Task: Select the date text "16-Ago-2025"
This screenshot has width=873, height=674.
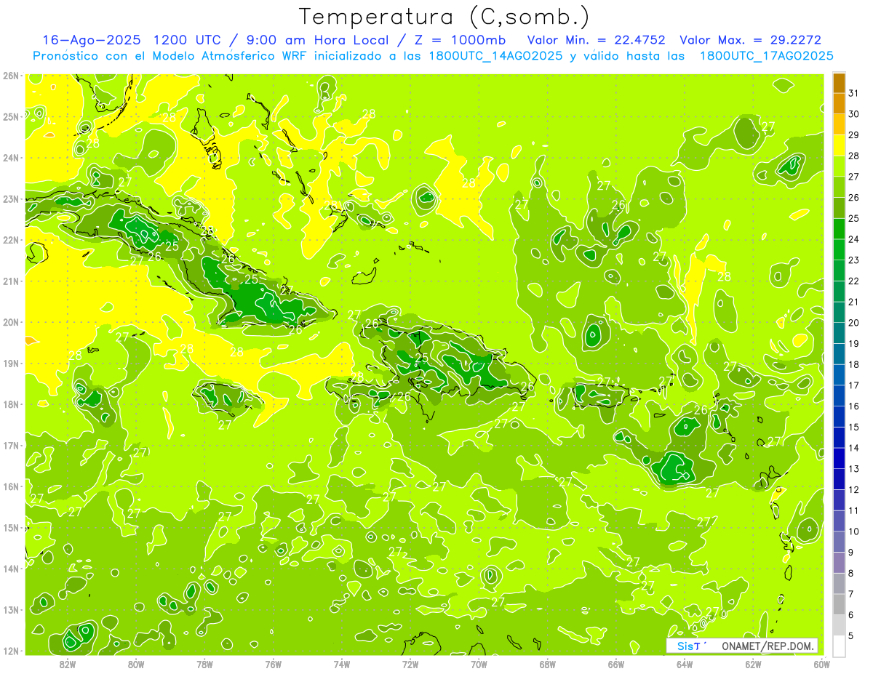Action: 92,40
